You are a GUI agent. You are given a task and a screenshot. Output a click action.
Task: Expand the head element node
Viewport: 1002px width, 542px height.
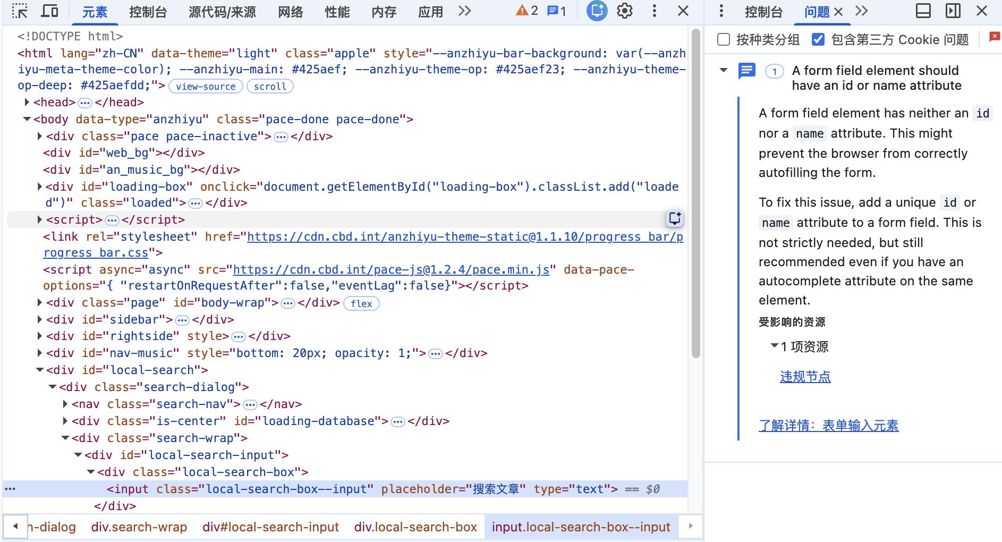(x=27, y=102)
